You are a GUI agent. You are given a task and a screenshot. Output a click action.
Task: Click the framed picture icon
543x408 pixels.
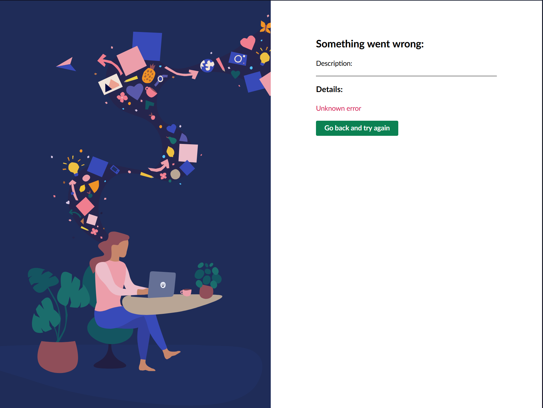coord(110,84)
